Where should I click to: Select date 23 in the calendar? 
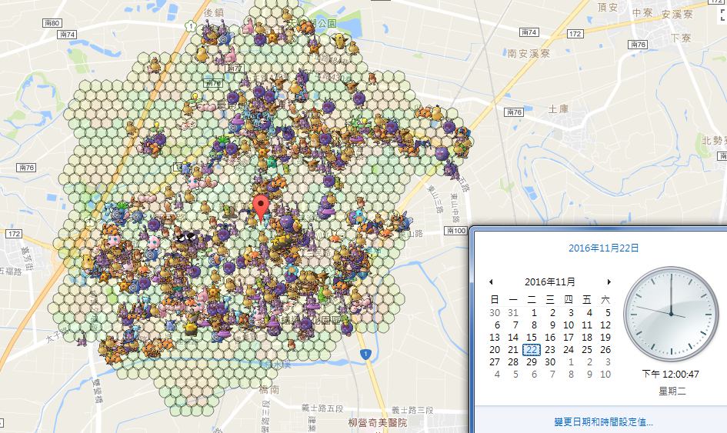[x=550, y=349]
